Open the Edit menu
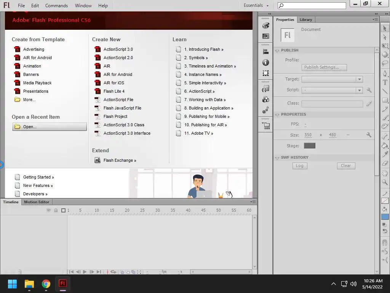The image size is (390, 293). tap(35, 5)
